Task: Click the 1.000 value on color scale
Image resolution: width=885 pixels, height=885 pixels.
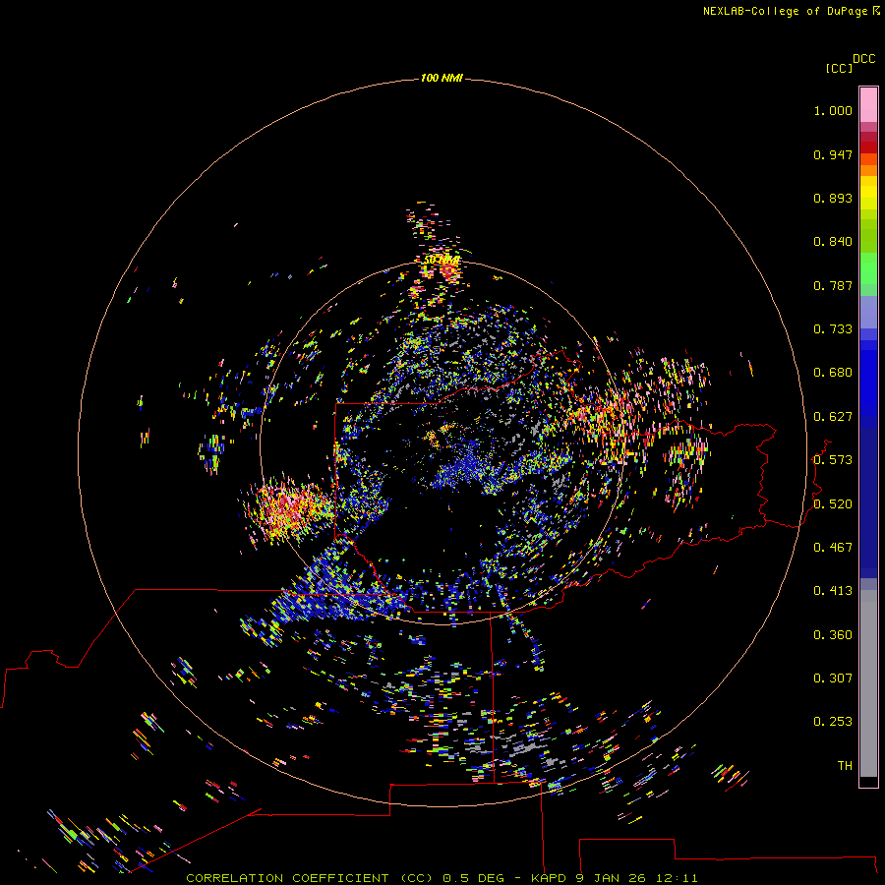Action: [x=833, y=110]
